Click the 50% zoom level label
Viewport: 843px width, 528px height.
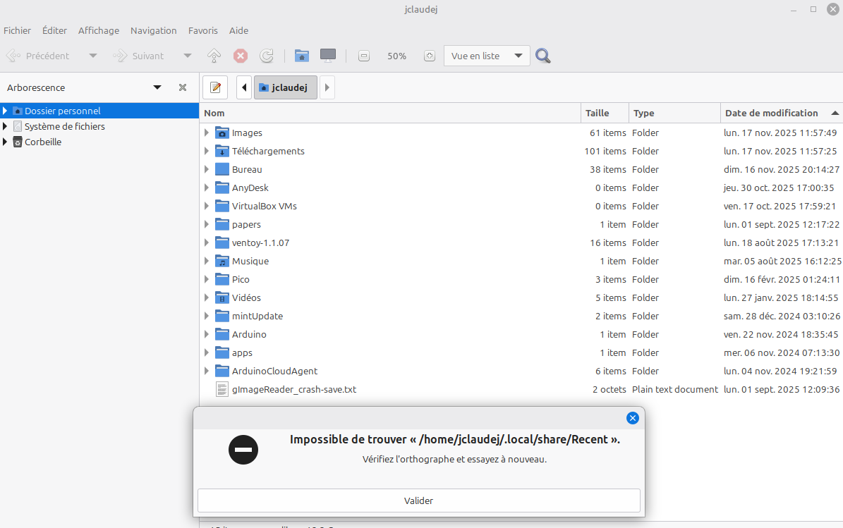pos(396,56)
